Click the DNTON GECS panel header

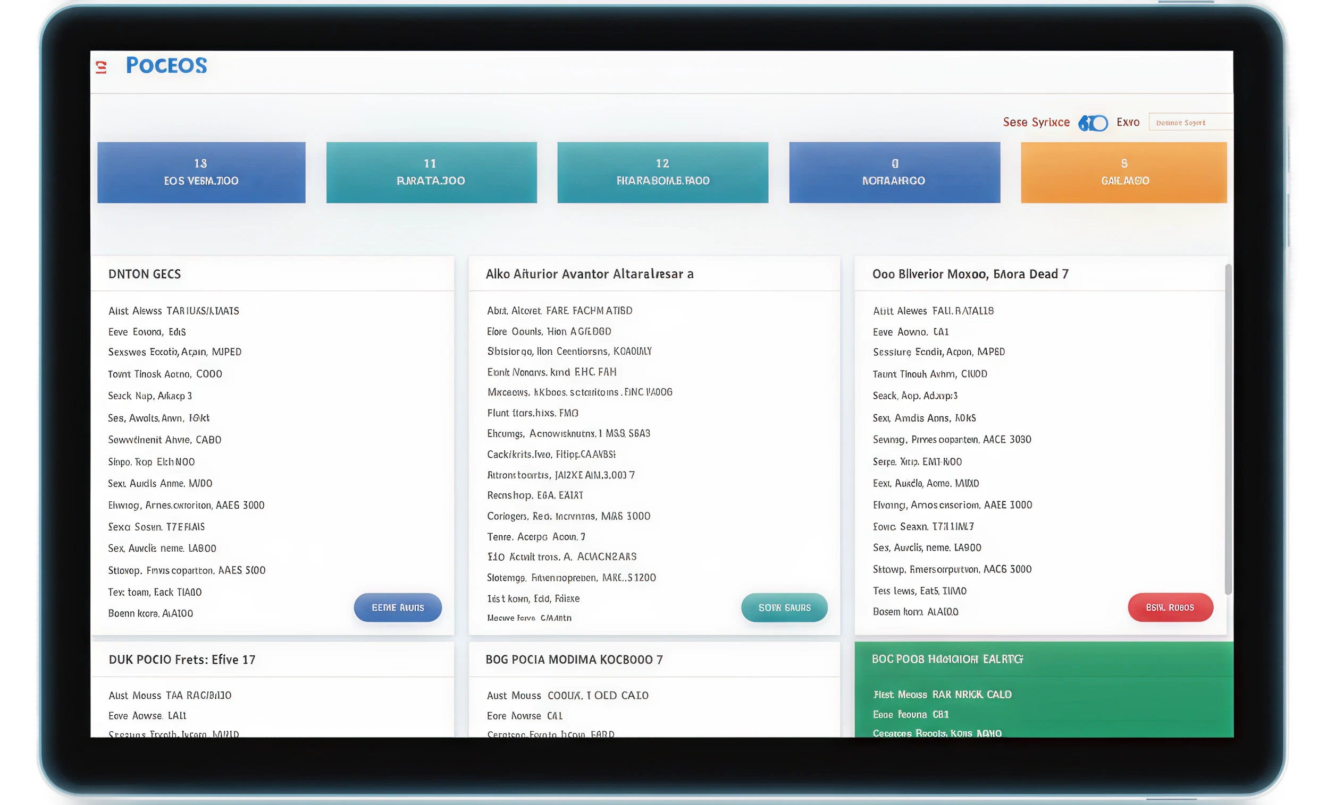coord(144,274)
